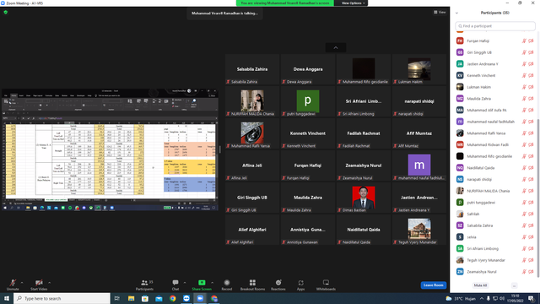Open Task View on the taskbar
Viewport: 540px width, 304px height.
click(x=117, y=298)
